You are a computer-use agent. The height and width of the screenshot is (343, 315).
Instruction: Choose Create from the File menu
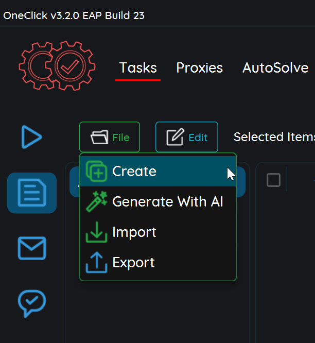158,171
